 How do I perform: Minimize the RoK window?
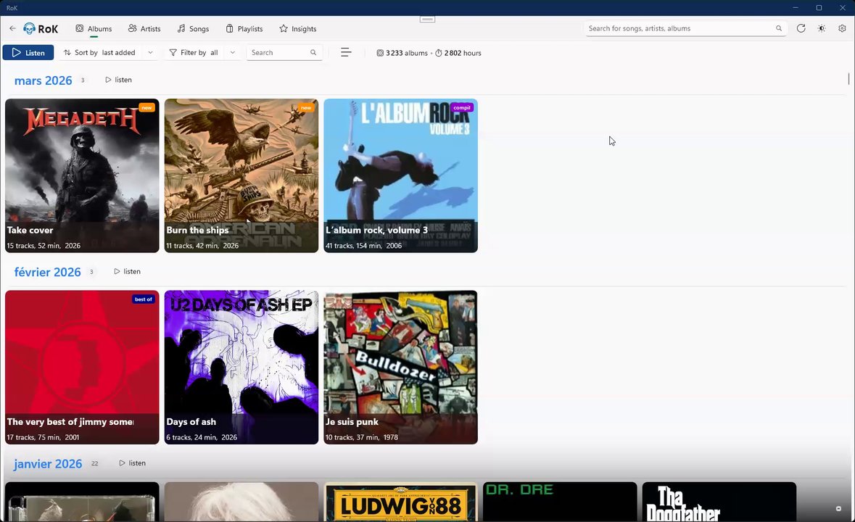pos(796,8)
